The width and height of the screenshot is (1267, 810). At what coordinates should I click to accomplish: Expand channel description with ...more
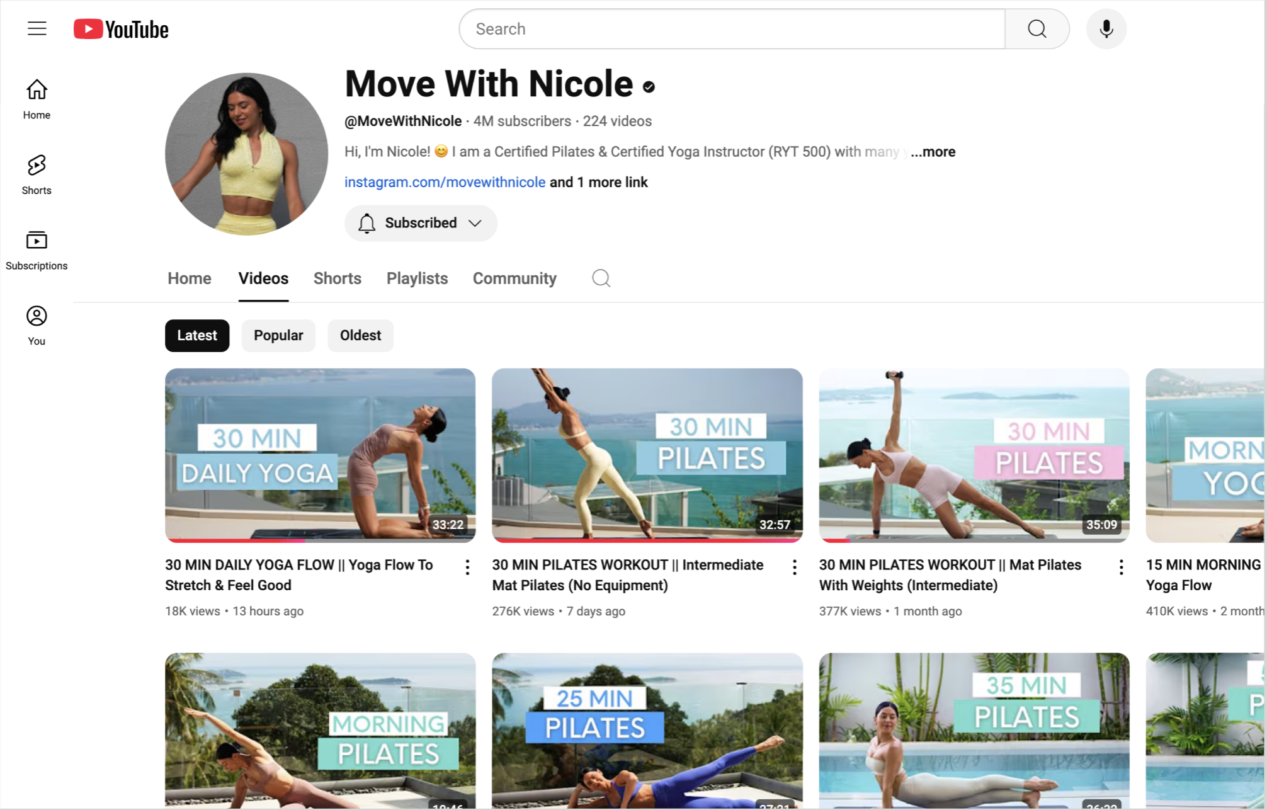pyautogui.click(x=933, y=152)
